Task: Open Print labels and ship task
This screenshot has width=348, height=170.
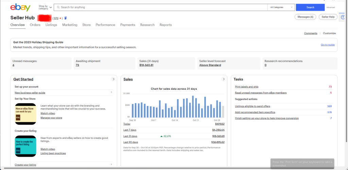Action: (x=247, y=87)
